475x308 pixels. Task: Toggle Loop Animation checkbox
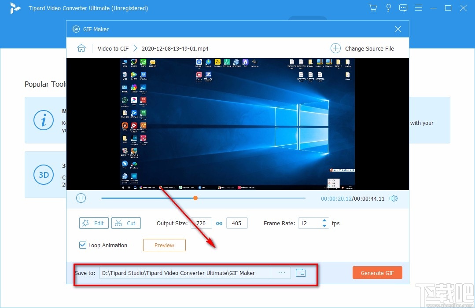[83, 245]
